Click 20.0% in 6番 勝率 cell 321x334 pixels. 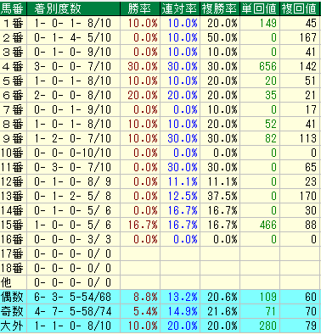pos(143,95)
